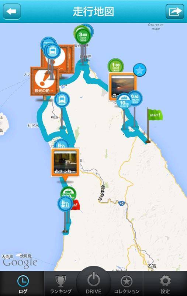187x296 pixels.
Task: Select the green 3:00 Hour Drive badge
Action: [x=83, y=37]
